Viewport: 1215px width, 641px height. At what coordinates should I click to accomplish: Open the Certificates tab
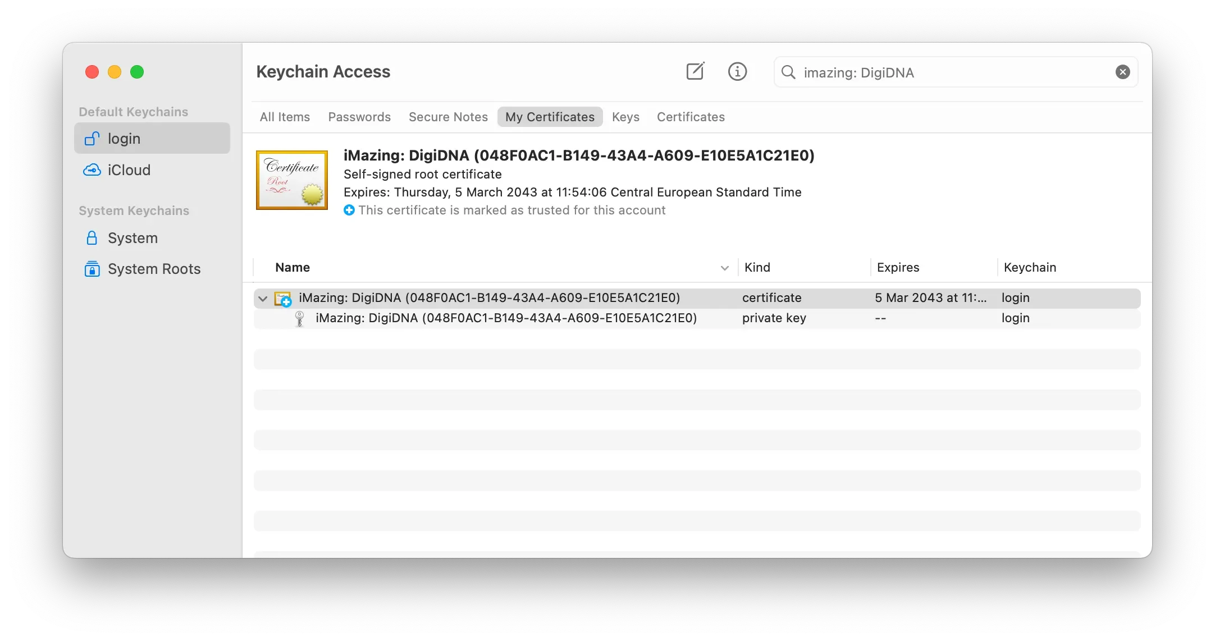point(691,117)
